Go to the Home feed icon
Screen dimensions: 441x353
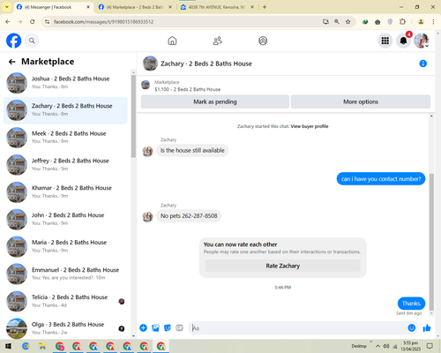pyautogui.click(x=172, y=41)
